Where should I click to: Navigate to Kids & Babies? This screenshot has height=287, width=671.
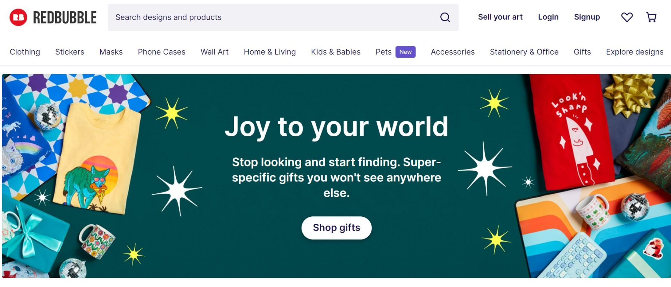point(335,52)
